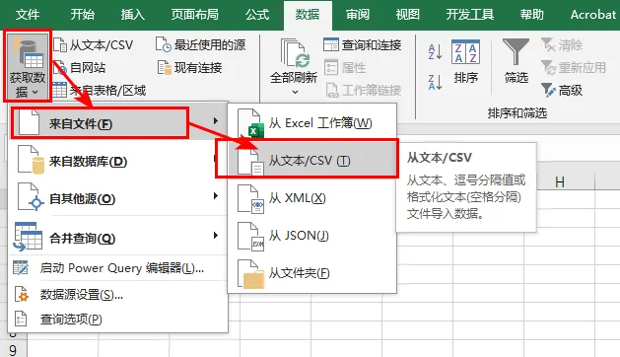Switch to the 页面布局 tab
This screenshot has height=357, width=620.
tap(195, 15)
